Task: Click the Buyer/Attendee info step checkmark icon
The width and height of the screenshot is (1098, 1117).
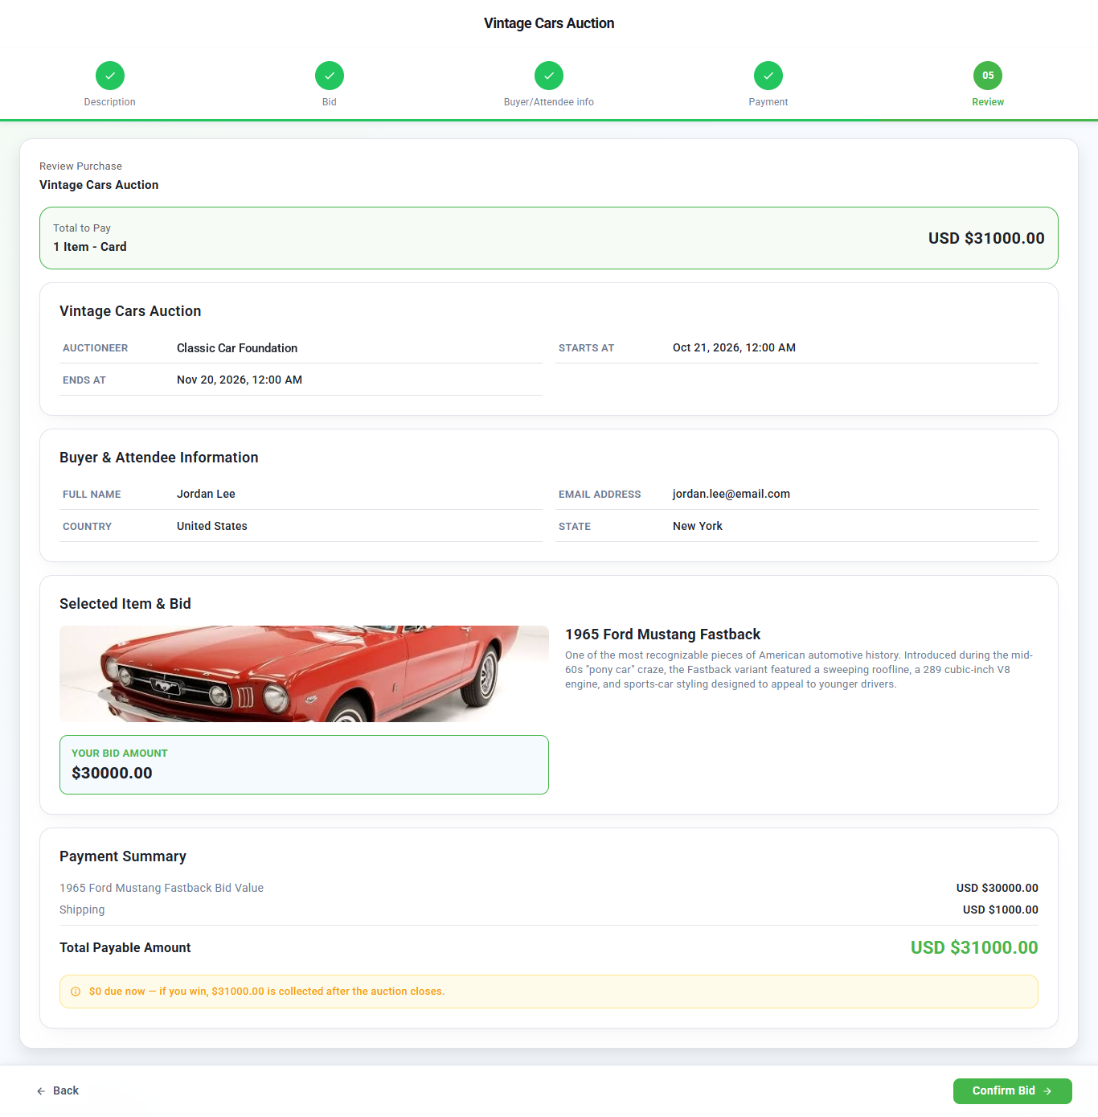Action: [x=549, y=76]
